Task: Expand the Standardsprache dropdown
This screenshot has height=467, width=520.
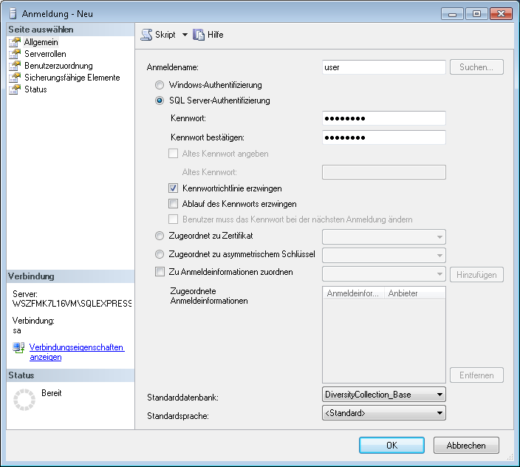Action: (439, 413)
